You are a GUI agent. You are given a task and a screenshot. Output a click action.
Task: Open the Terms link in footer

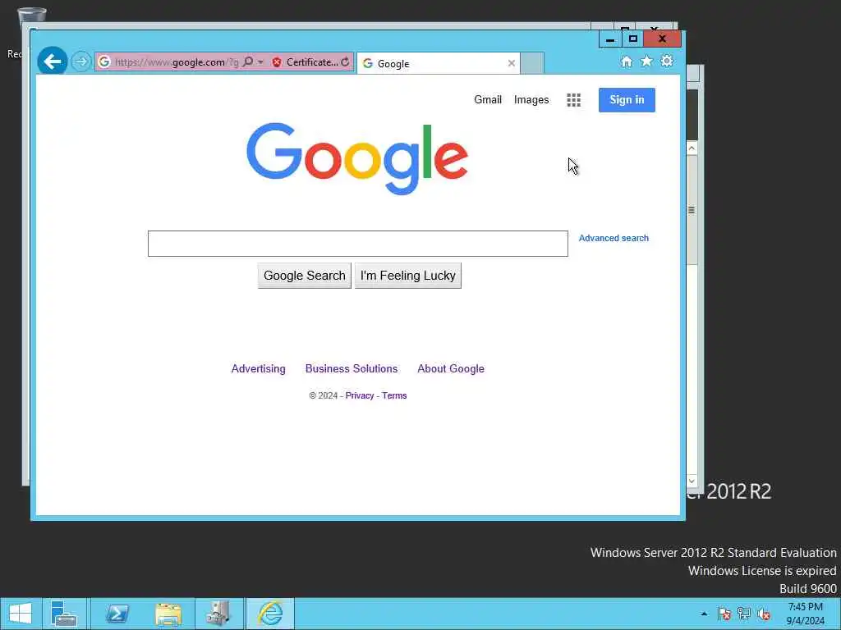click(x=394, y=395)
